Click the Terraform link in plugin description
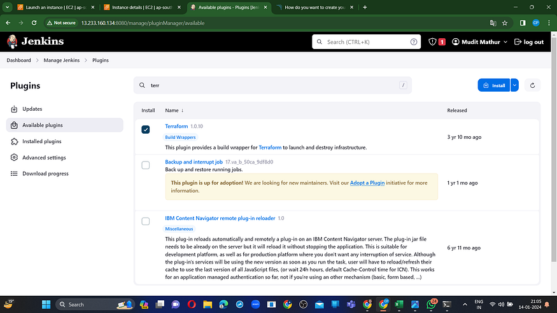This screenshot has width=557, height=313. 270,147
